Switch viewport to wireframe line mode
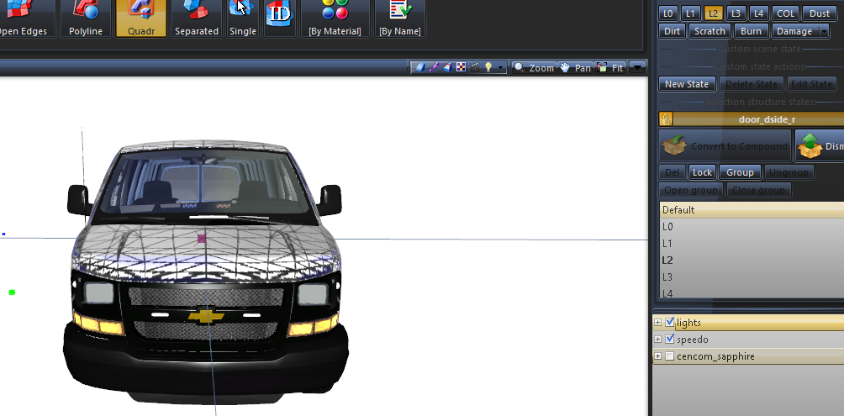This screenshot has height=416, width=844. [435, 67]
